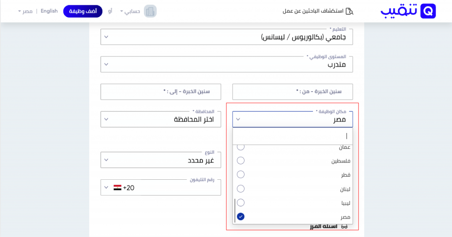The width and height of the screenshot is (452, 237).
Task: Open the education (التعليم) dropdown
Action: (226, 37)
